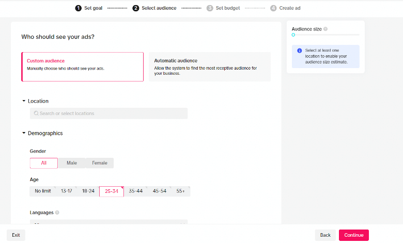This screenshot has width=403, height=245.
Task: Click the Exit button
Action: click(16, 235)
